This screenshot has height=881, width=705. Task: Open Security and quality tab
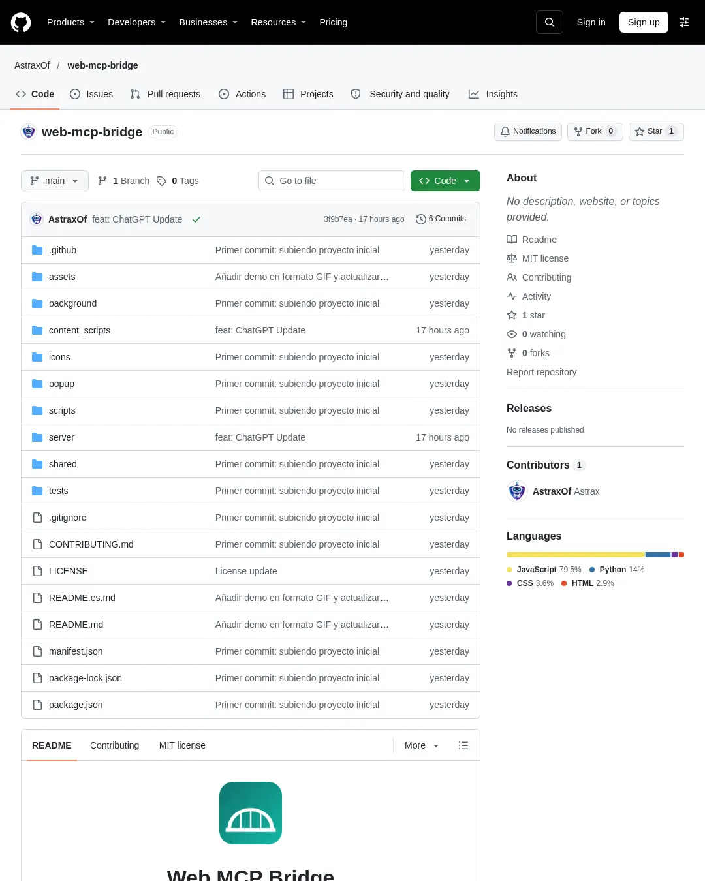[400, 94]
